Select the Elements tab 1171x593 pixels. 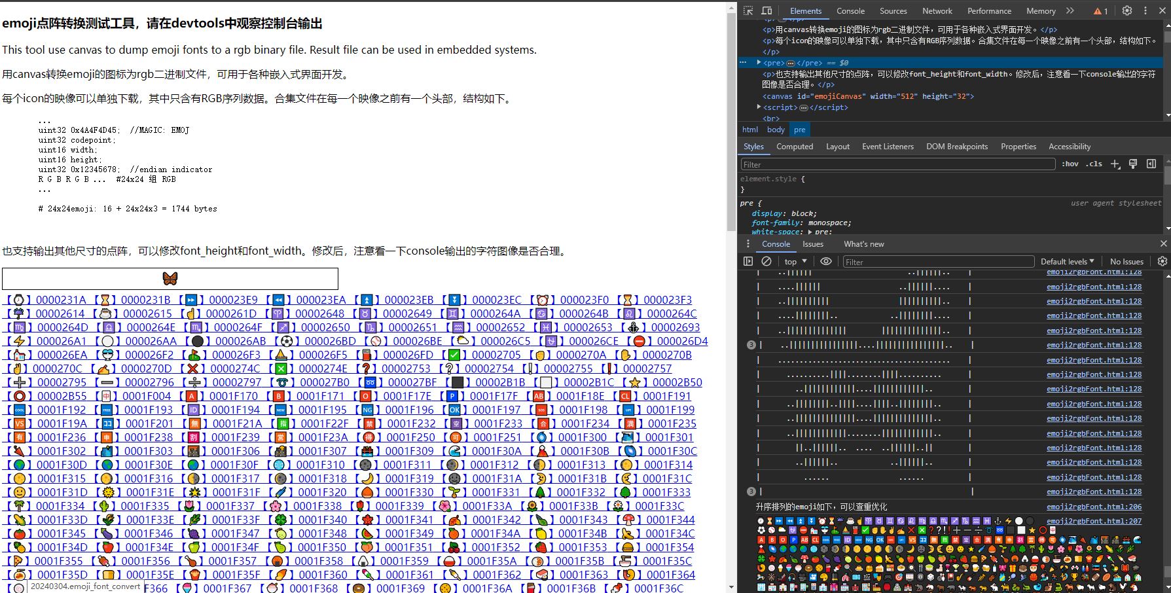pyautogui.click(x=805, y=10)
